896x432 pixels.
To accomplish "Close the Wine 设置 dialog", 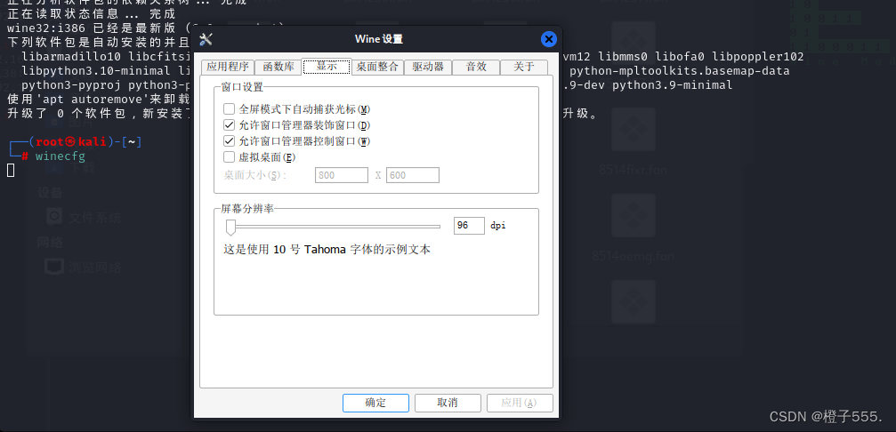I will pos(549,39).
